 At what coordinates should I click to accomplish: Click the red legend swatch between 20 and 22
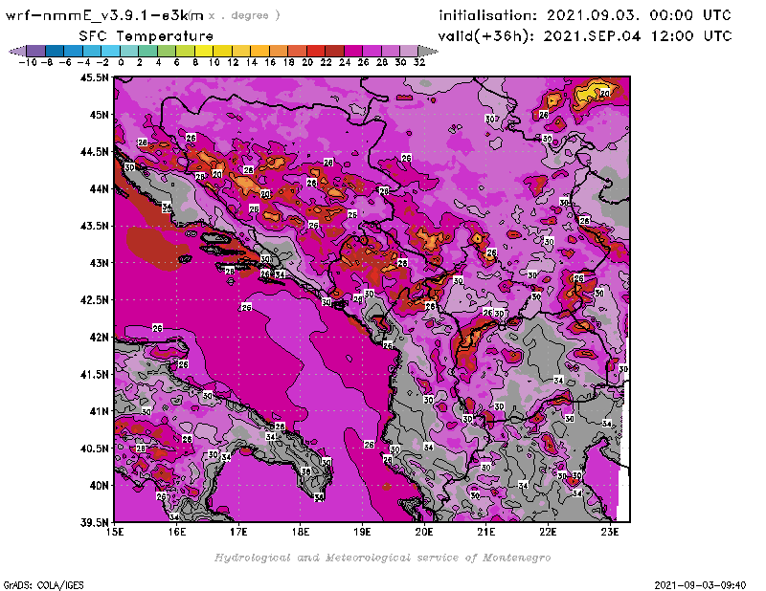coord(316,51)
